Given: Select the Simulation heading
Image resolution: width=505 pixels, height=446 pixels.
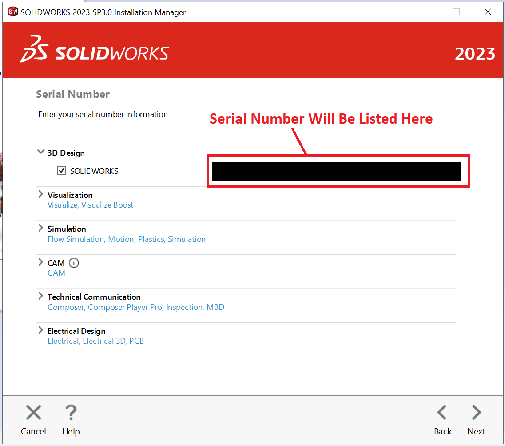Looking at the screenshot, I should (67, 229).
